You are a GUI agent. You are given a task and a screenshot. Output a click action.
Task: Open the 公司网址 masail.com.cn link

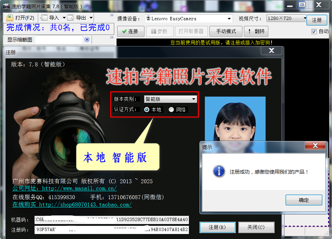tap(64, 188)
